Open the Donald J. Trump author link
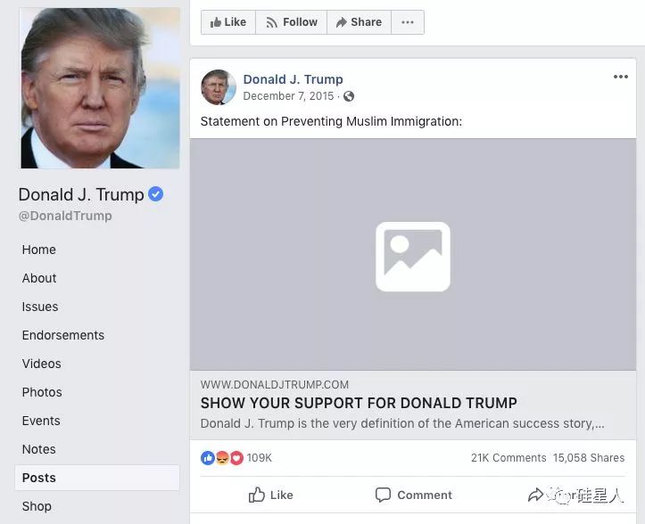The height and width of the screenshot is (524, 645). pos(293,79)
